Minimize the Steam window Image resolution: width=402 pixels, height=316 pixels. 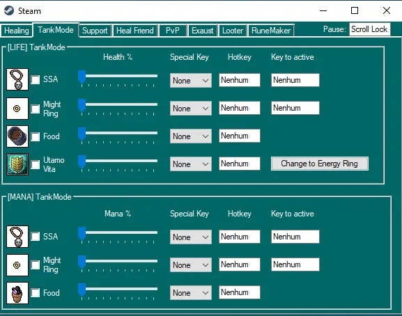click(323, 10)
